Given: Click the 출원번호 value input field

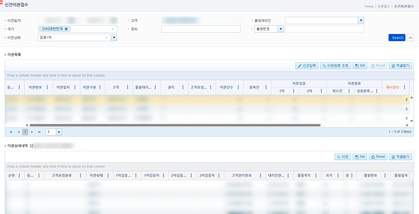Looking at the screenshot, I should (x=324, y=29).
